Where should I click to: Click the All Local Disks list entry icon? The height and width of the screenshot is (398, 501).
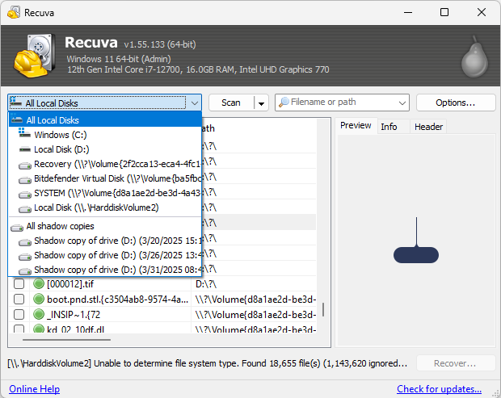tap(17, 119)
